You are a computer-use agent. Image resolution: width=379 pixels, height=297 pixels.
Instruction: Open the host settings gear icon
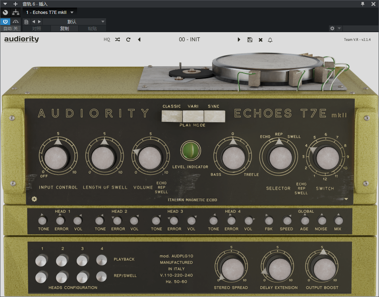[x=333, y=28]
